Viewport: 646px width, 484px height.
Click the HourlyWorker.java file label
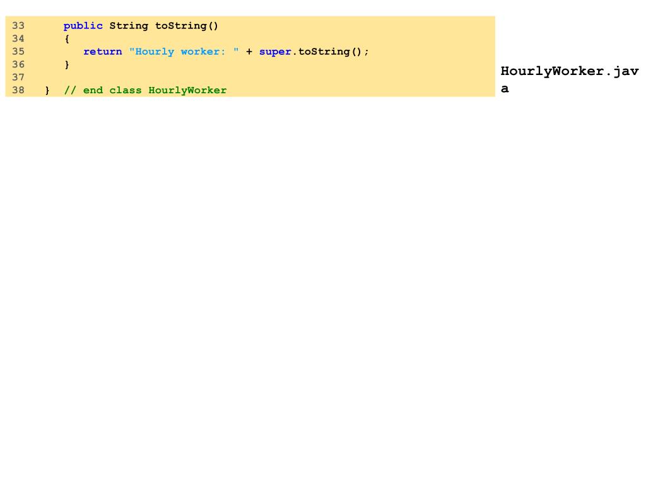click(570, 79)
